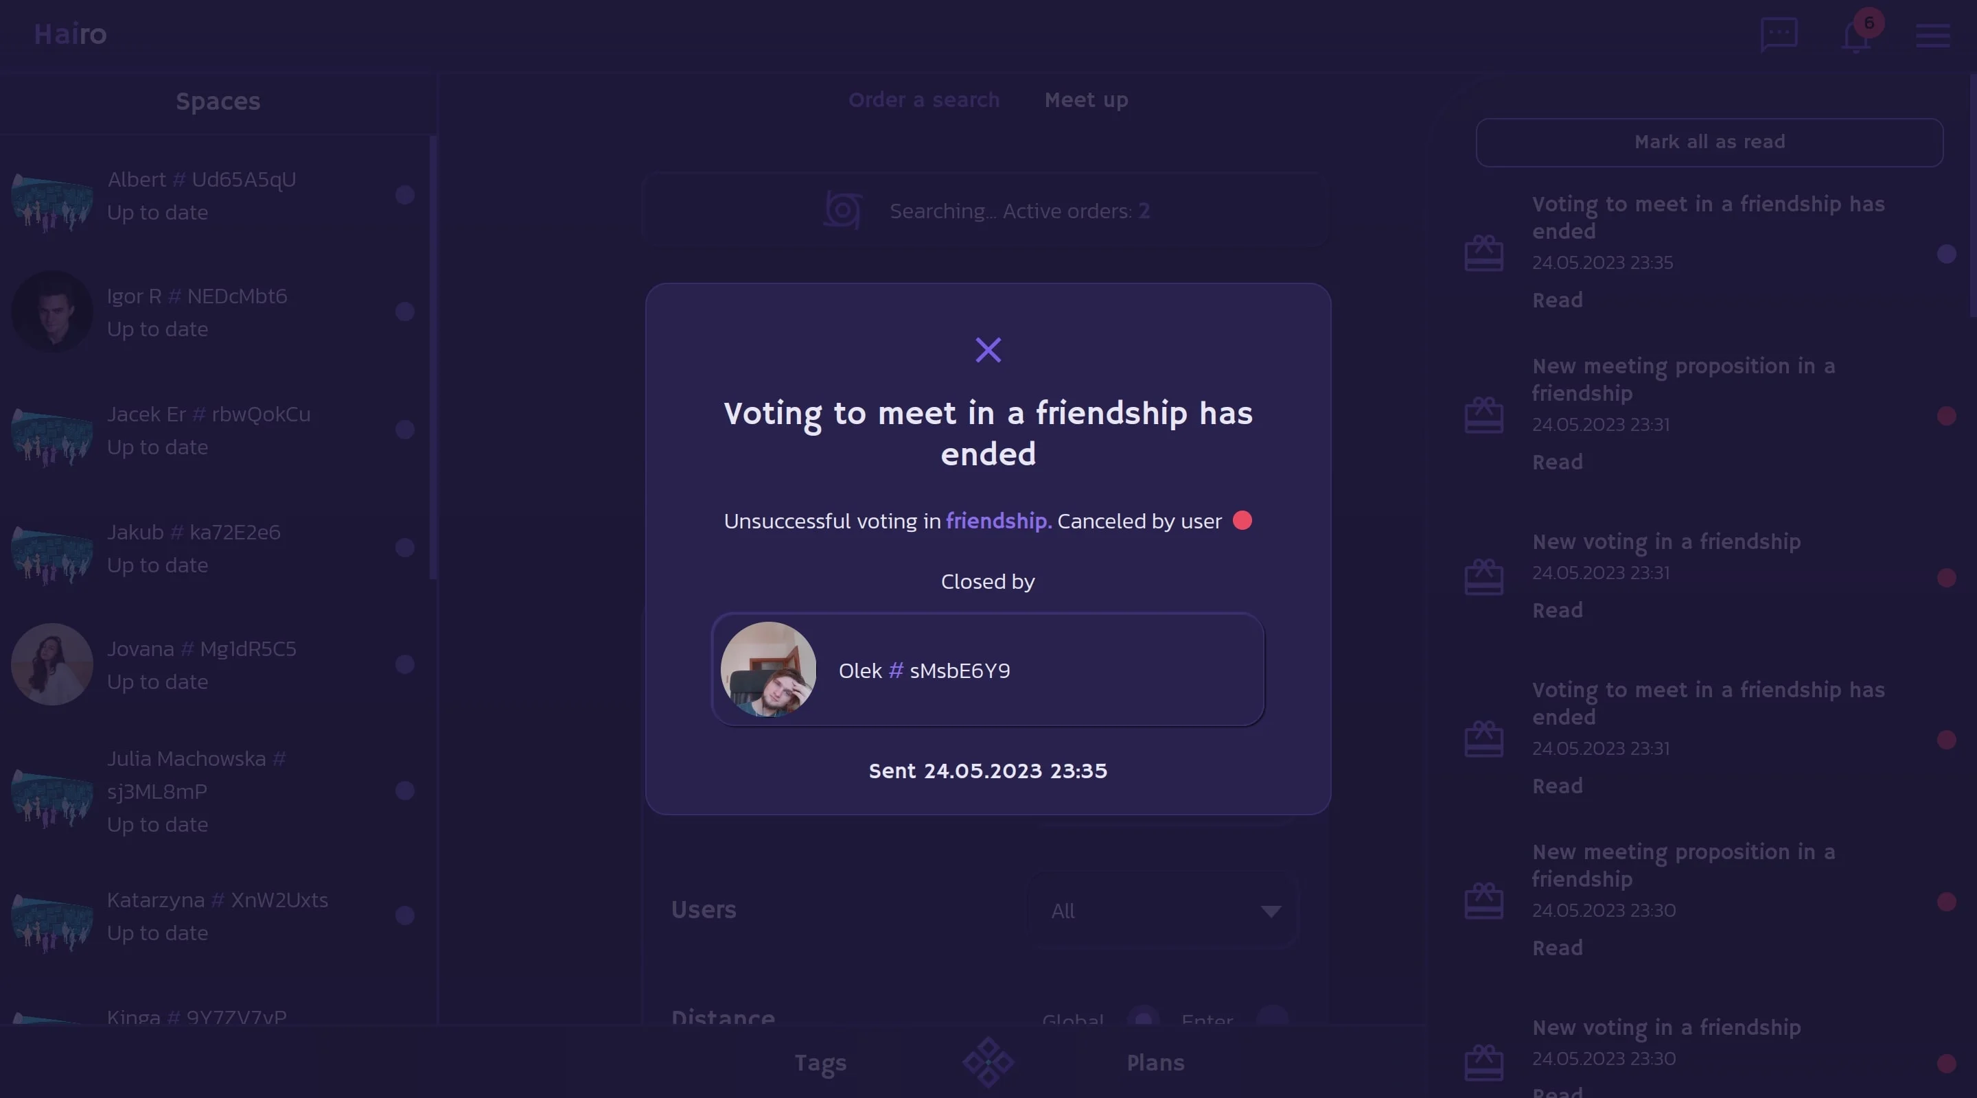Select the Global distance radio button
Image resolution: width=1977 pixels, height=1098 pixels.
[1144, 1019]
